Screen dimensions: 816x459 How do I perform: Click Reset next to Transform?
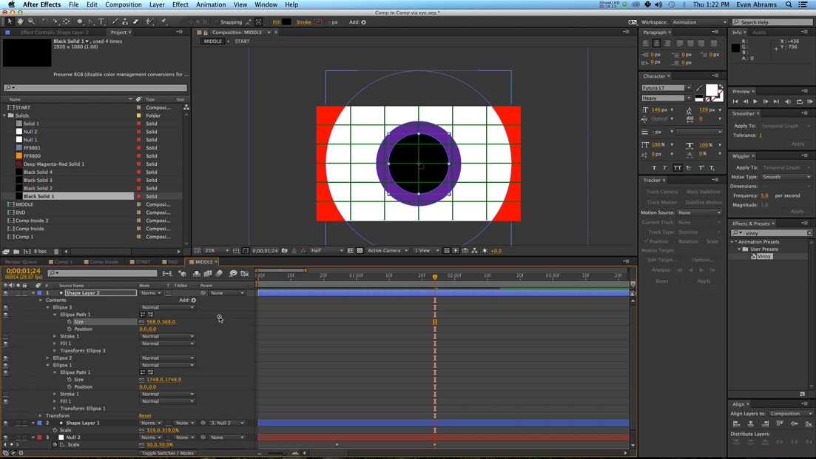click(145, 416)
